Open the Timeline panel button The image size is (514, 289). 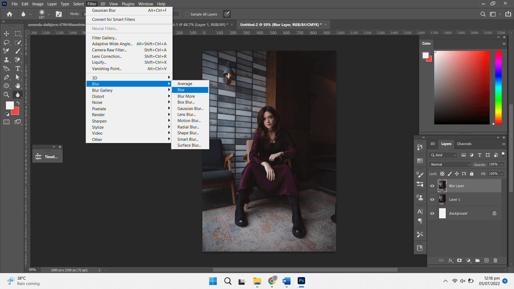(48, 157)
